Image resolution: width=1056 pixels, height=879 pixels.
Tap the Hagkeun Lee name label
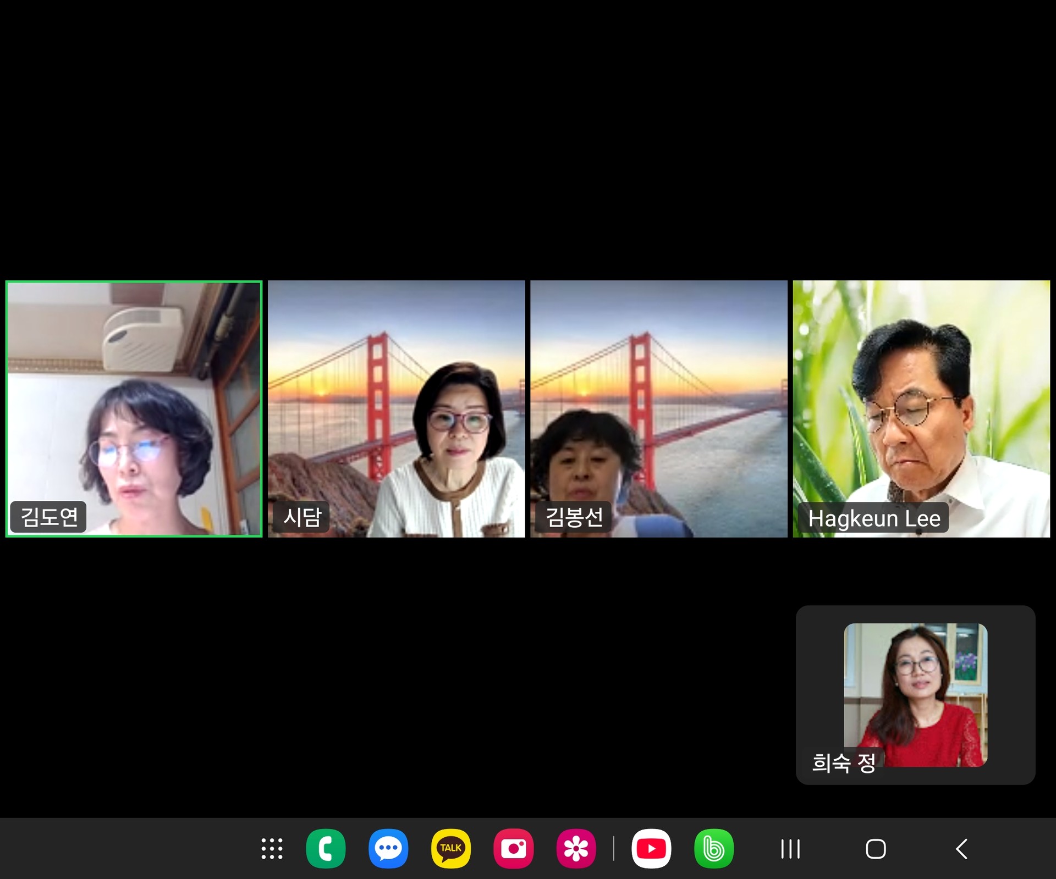pyautogui.click(x=874, y=518)
